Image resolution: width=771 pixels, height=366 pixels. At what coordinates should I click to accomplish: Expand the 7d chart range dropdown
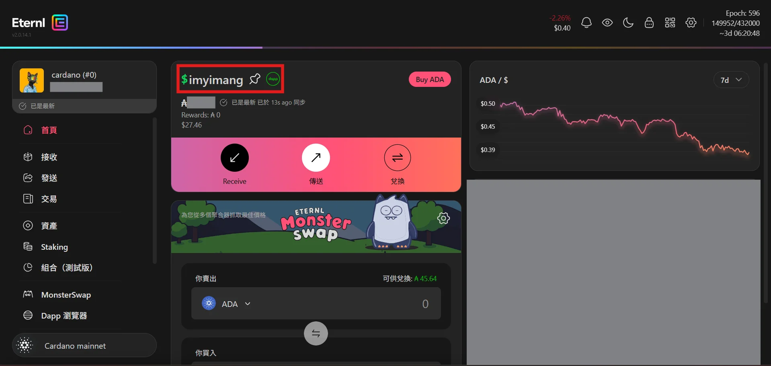(731, 80)
